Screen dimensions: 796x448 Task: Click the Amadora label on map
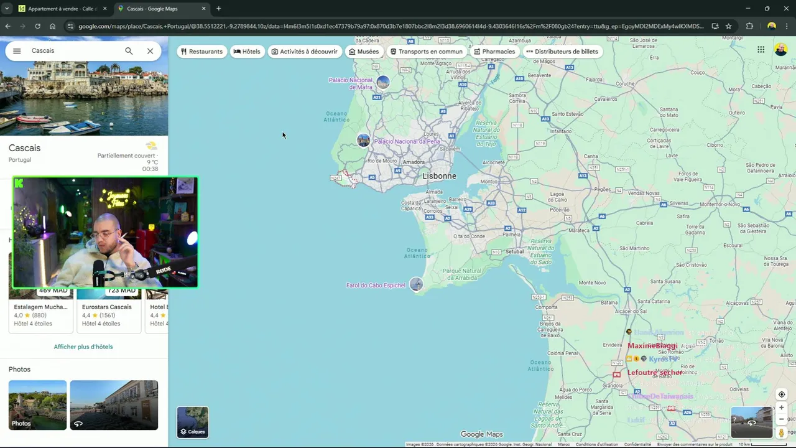click(414, 162)
